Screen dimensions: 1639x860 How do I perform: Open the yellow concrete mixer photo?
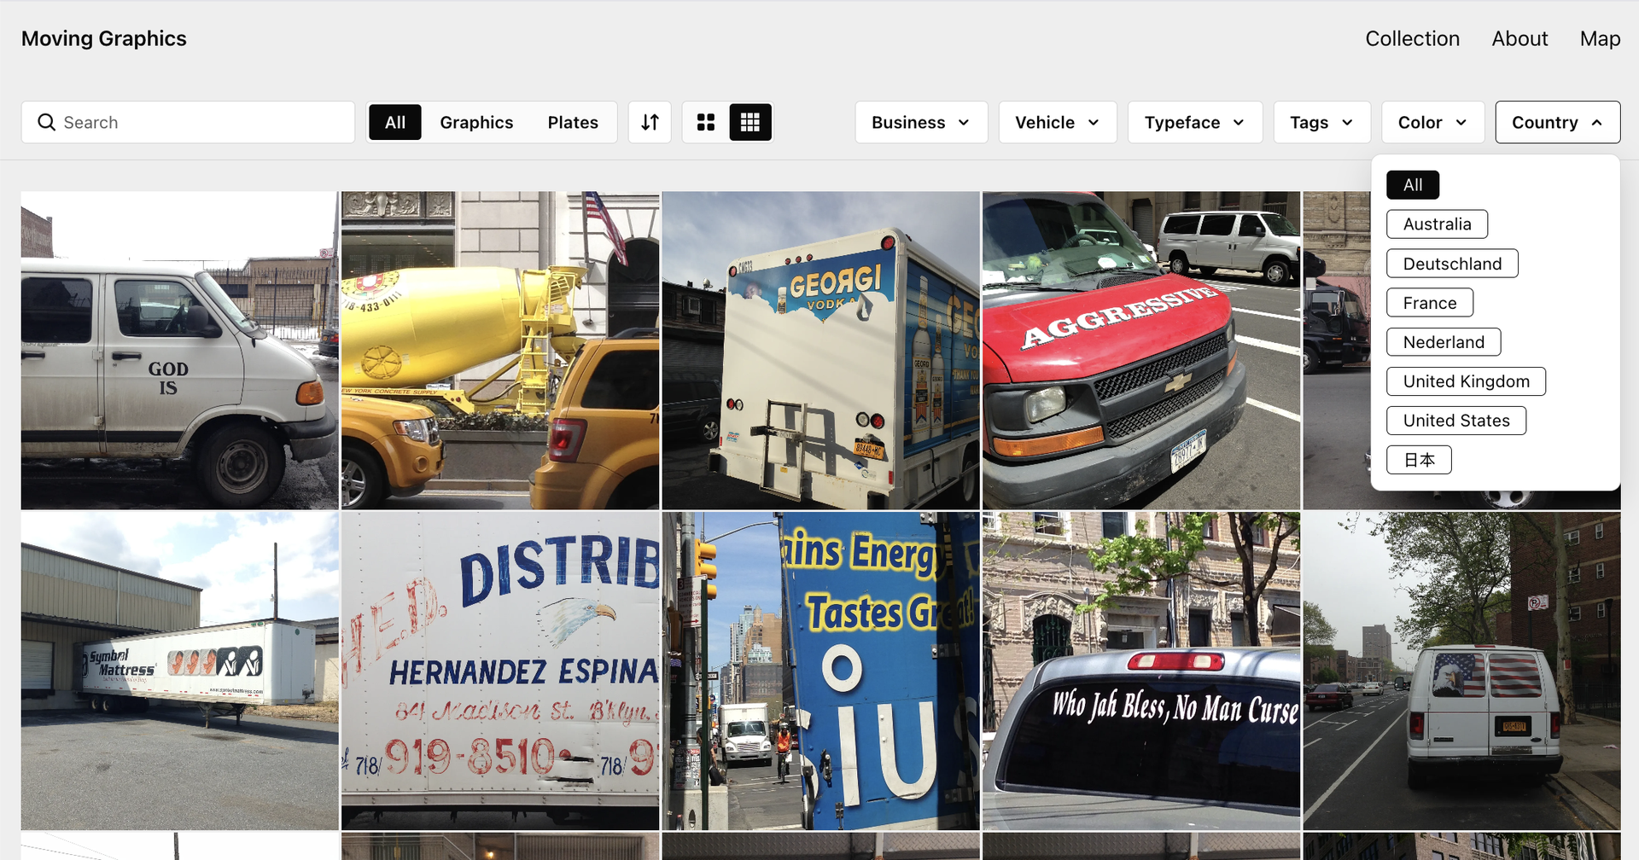pyautogui.click(x=500, y=350)
